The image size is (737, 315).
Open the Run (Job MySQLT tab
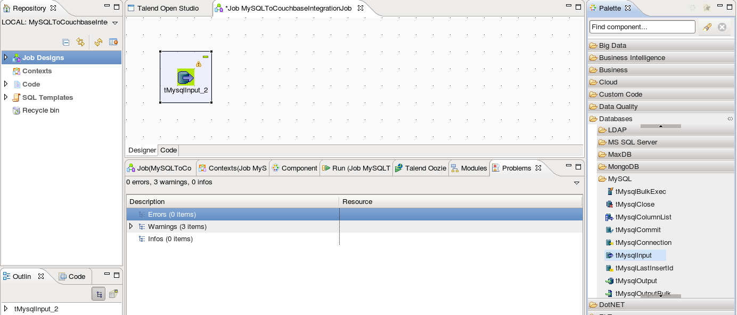coord(356,168)
